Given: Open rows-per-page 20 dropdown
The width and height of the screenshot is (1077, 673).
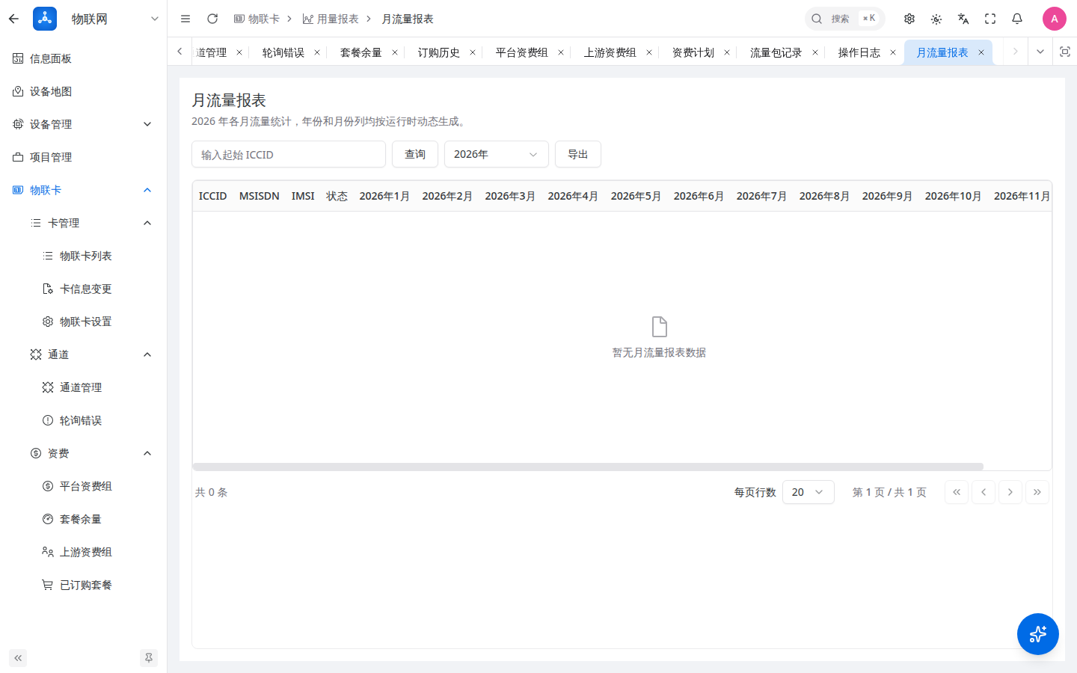Looking at the screenshot, I should click(x=808, y=492).
